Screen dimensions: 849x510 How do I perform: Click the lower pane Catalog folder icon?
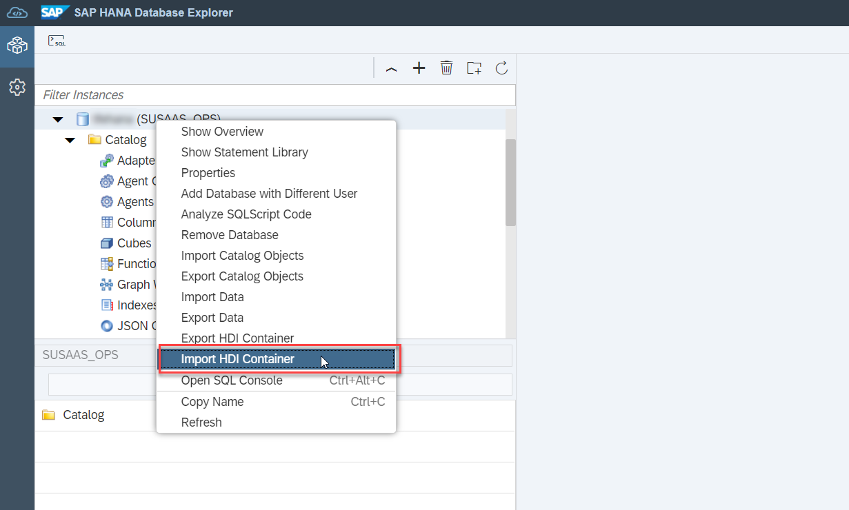point(48,415)
